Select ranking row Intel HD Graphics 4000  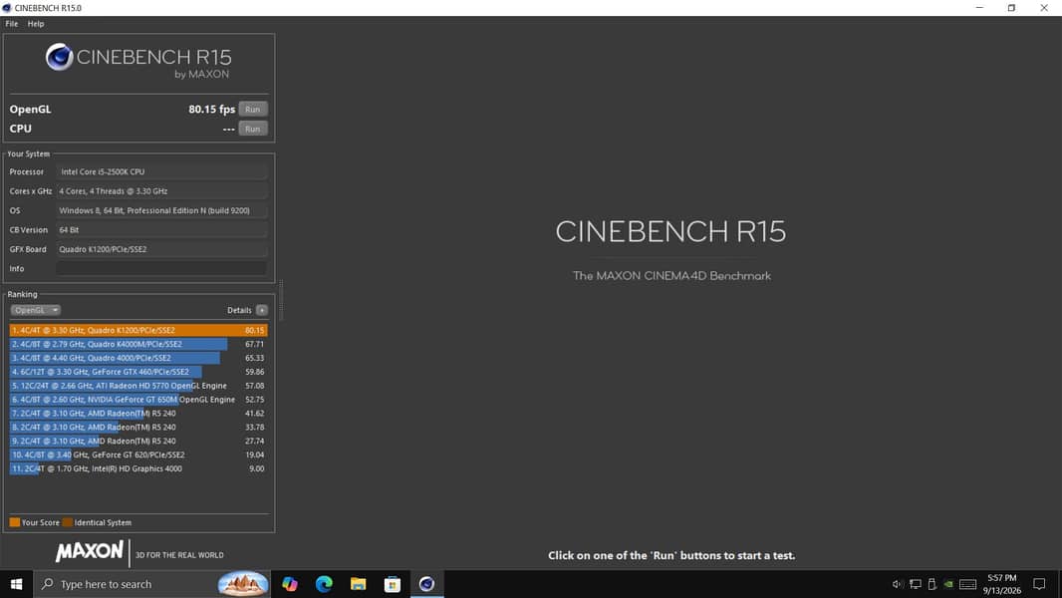138,468
